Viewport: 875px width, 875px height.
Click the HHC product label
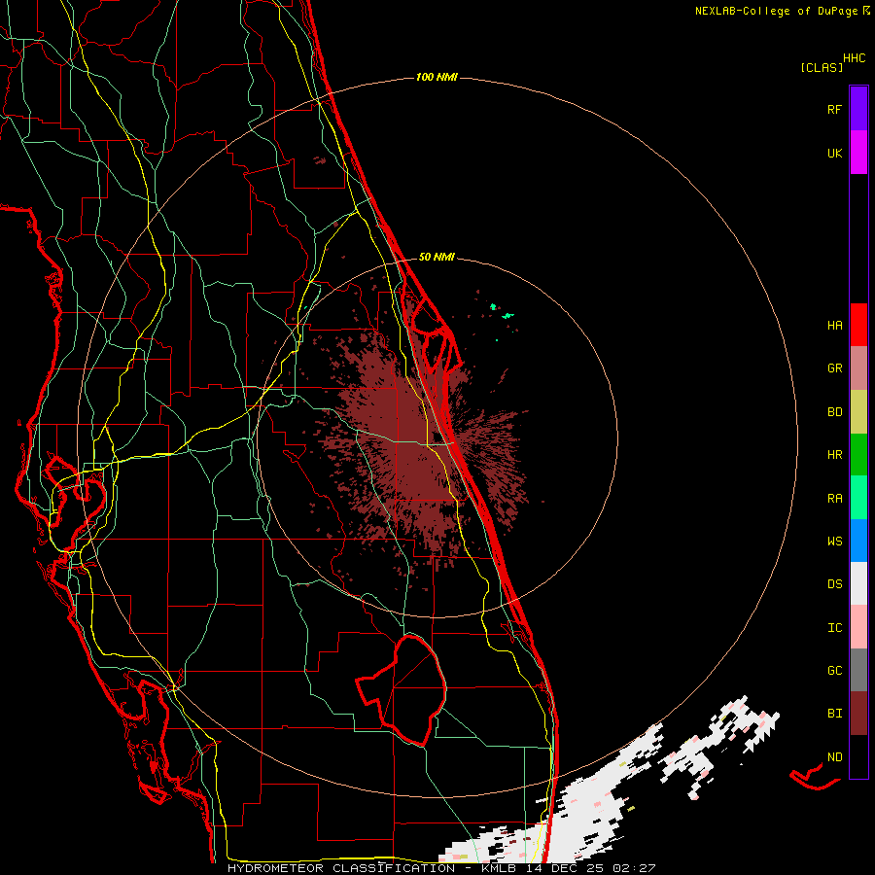[x=855, y=58]
